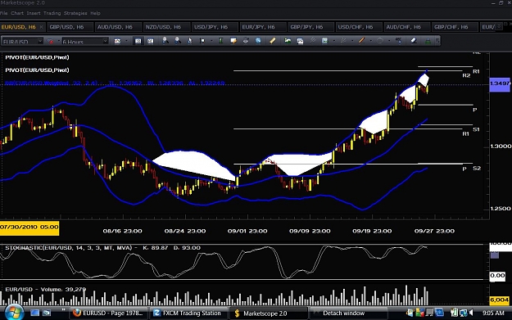The height and width of the screenshot is (320, 512).
Task: Click the tab list scroll arrow
Action: click(x=499, y=26)
